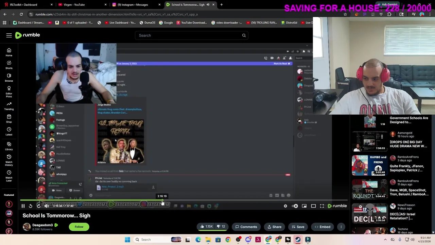Viewport: 435px width, 245px height.
Task: Open Watch History in sidebar
Action: [9, 160]
